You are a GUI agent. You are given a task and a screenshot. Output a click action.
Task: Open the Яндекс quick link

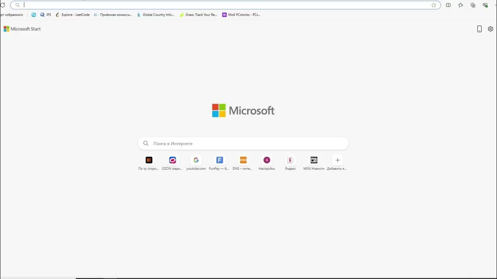point(290,163)
